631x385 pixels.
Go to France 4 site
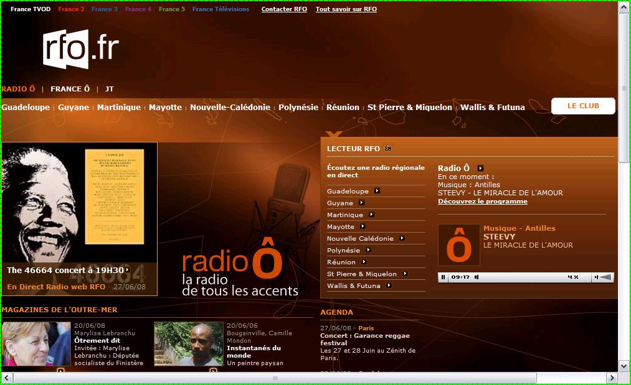[138, 9]
